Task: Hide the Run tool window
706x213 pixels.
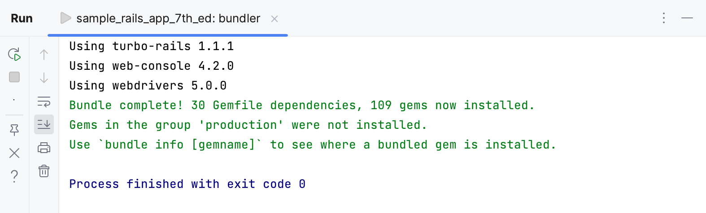Action: (x=687, y=18)
